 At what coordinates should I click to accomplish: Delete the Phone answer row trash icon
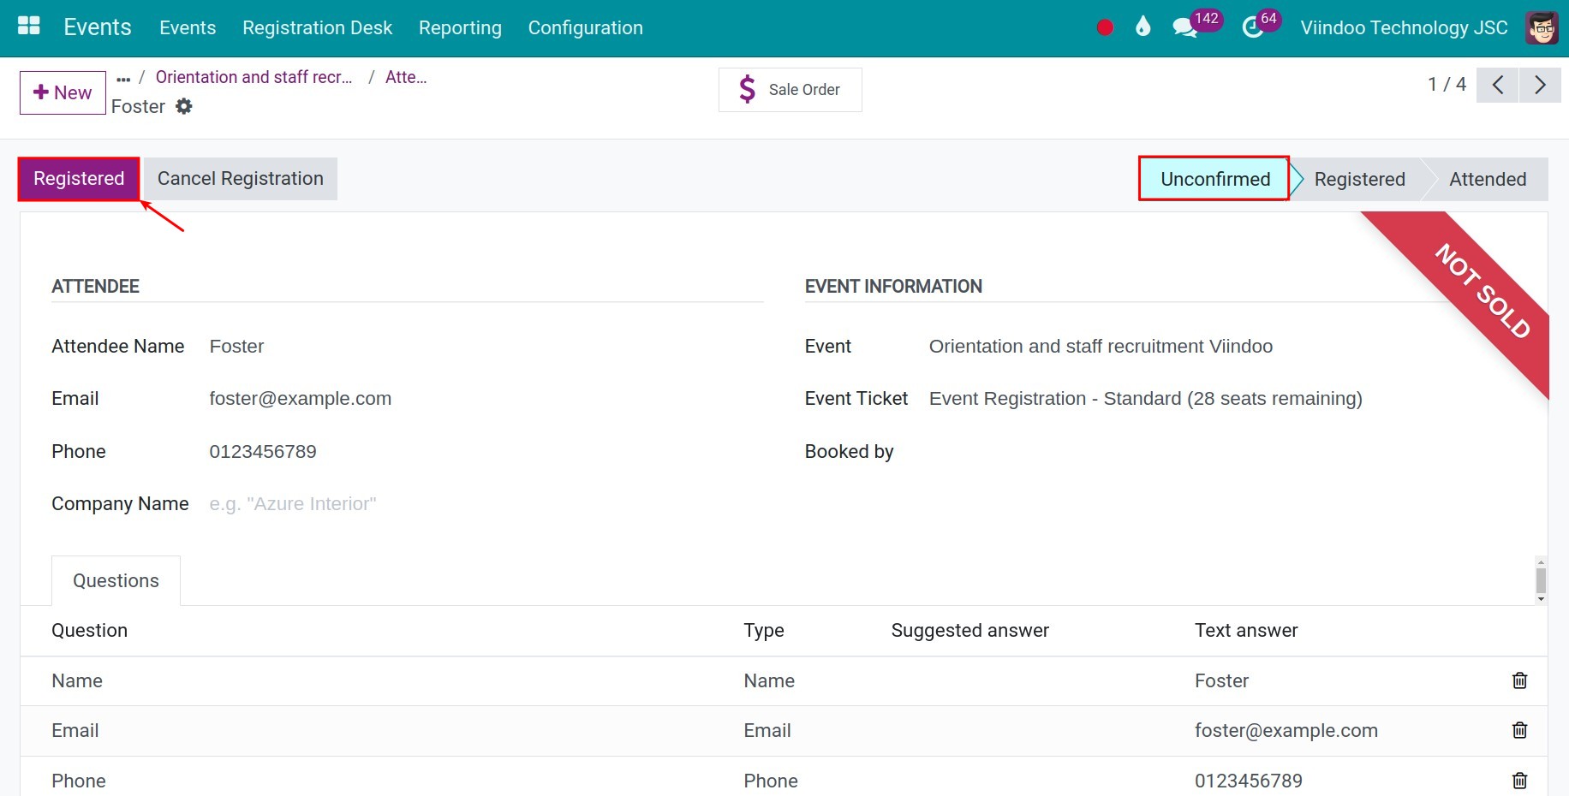[x=1519, y=781]
